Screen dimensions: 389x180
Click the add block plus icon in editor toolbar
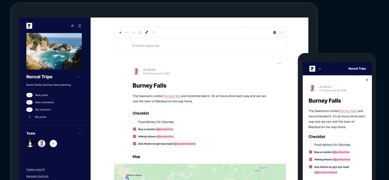(120, 32)
